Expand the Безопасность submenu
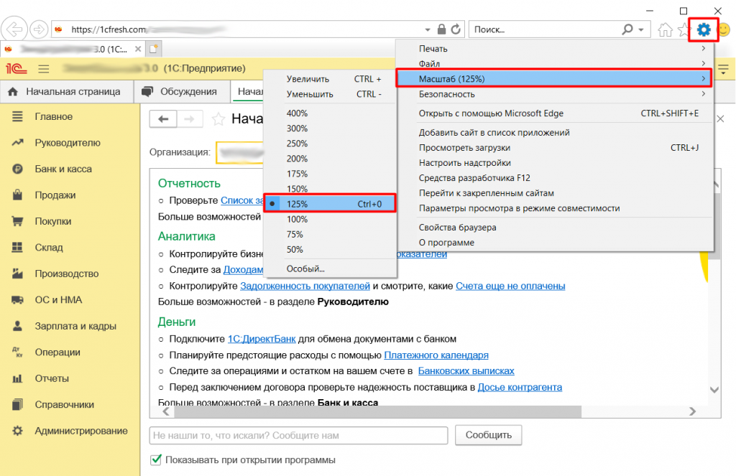736x476 pixels. (553, 93)
